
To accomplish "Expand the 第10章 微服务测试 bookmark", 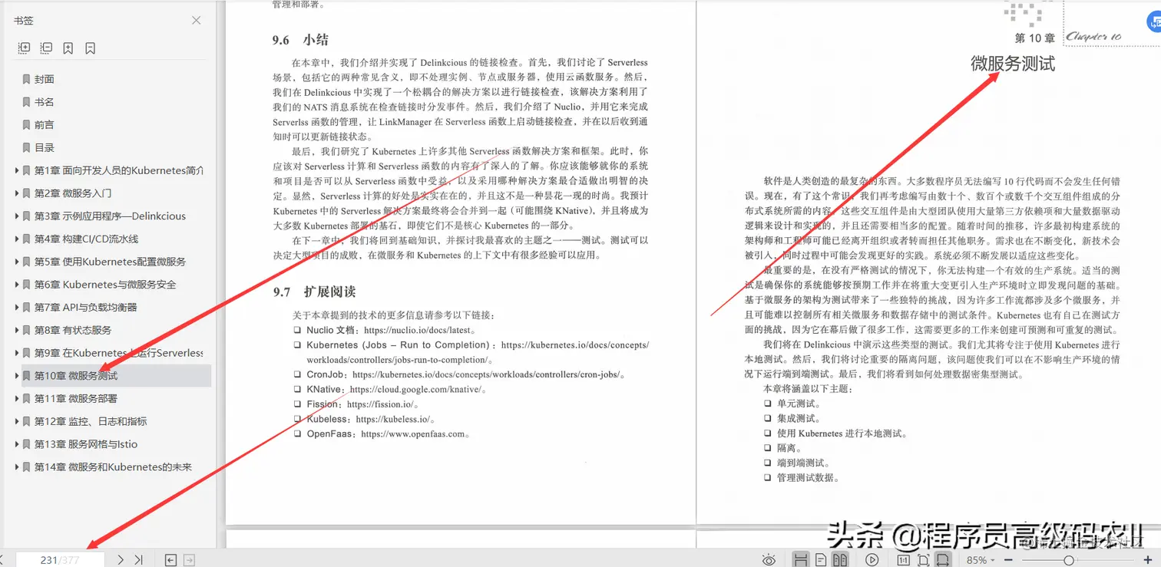I will click(x=17, y=375).
